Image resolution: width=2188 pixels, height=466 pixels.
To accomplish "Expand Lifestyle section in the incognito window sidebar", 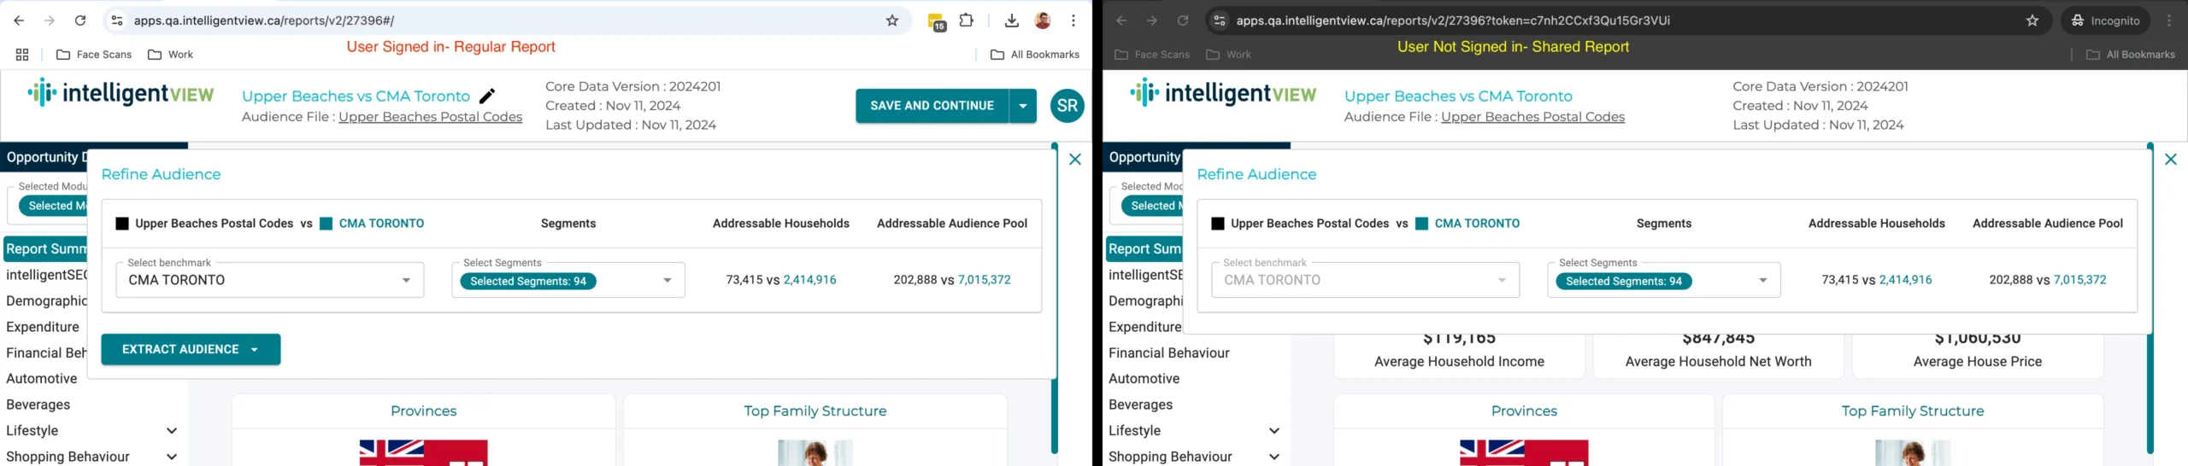I will click(1273, 431).
